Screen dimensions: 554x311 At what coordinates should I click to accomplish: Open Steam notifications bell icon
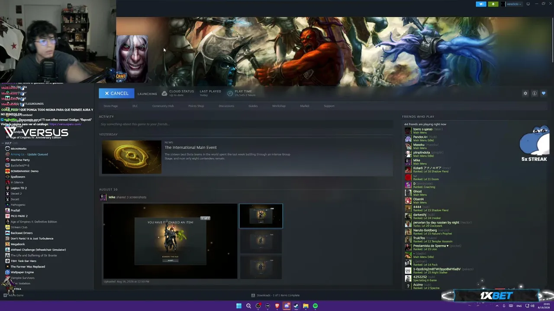pos(493,4)
